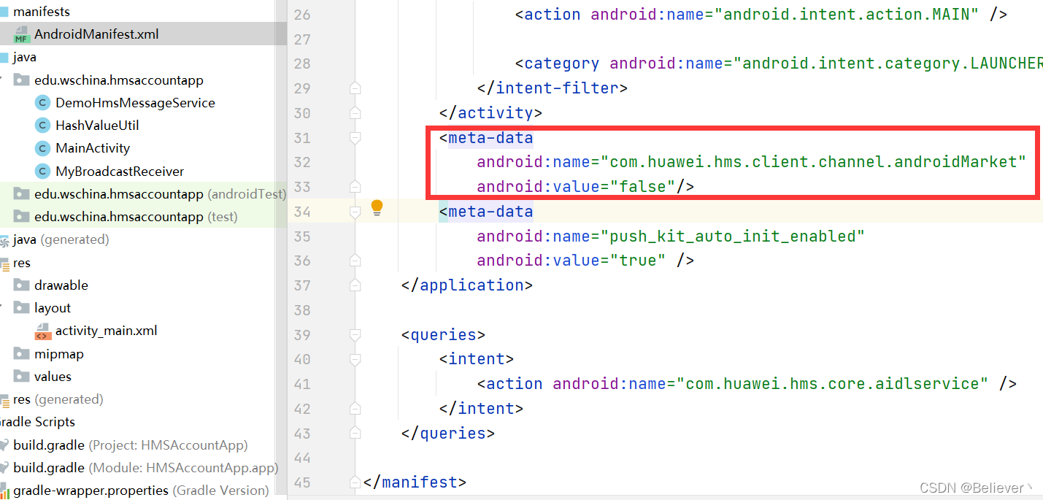The height and width of the screenshot is (500, 1043).
Task: Click the Project build.gradle elephant icon
Action: coord(4,445)
